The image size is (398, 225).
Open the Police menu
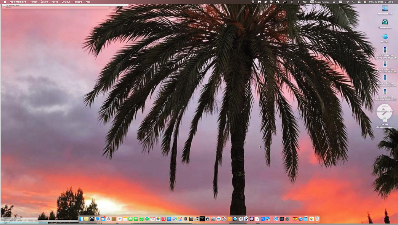55,2
